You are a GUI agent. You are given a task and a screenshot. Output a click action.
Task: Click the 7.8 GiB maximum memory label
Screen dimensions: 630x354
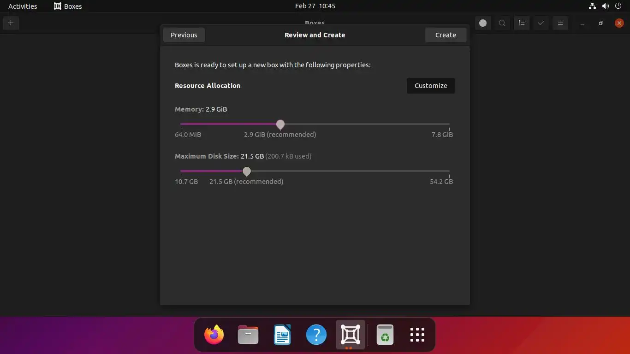click(442, 135)
